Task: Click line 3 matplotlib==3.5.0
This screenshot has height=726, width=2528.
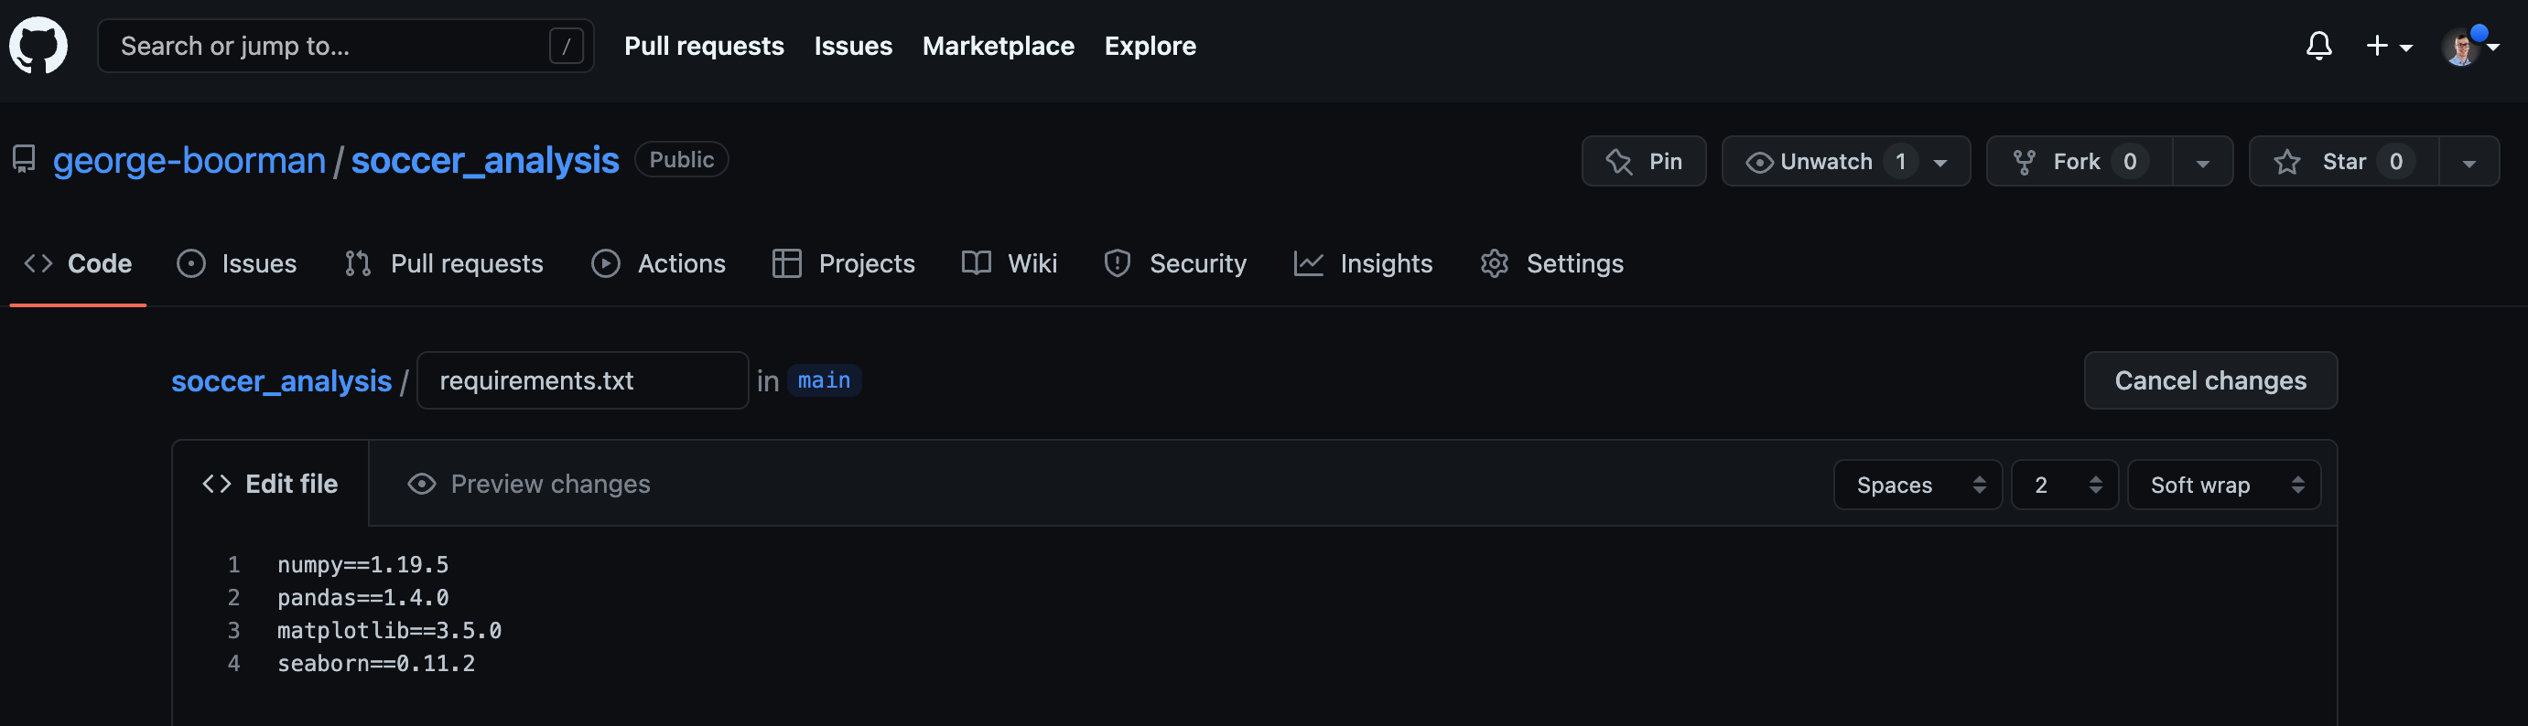Action: [x=390, y=631]
